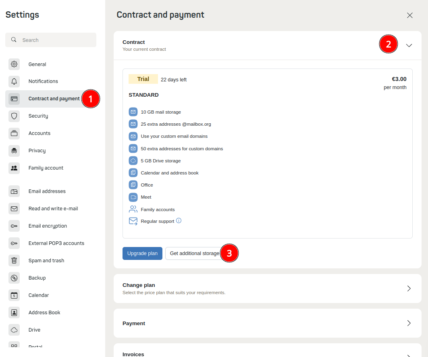The image size is (428, 357).
Task: Open General settings via the gear icon
Action: [14, 64]
